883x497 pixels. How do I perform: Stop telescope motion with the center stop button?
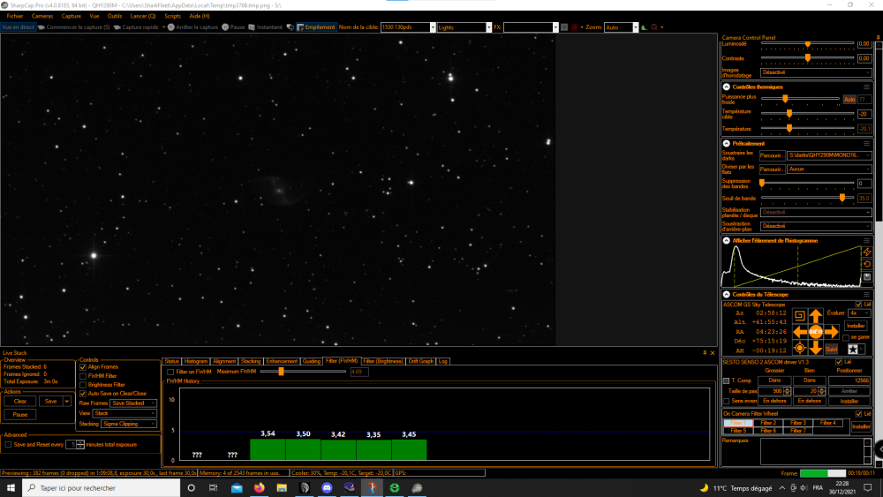click(x=815, y=332)
